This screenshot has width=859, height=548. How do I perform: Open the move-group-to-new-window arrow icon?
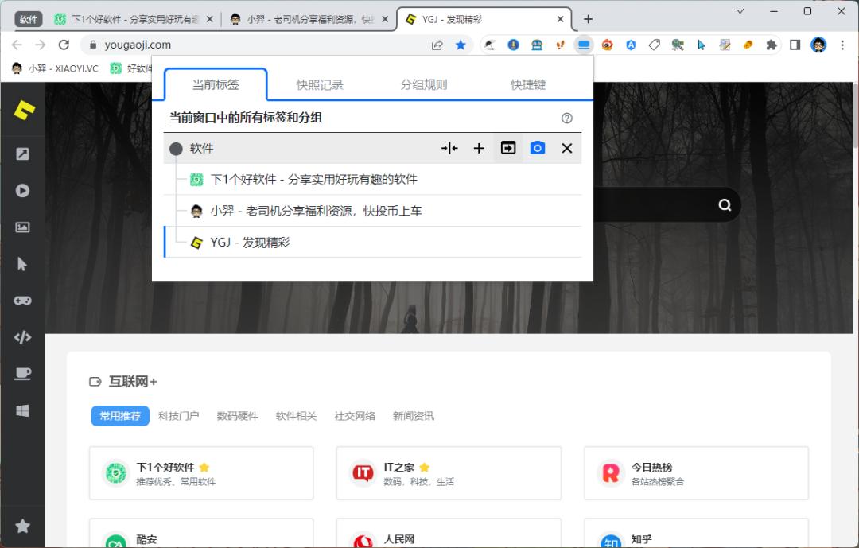coord(508,148)
